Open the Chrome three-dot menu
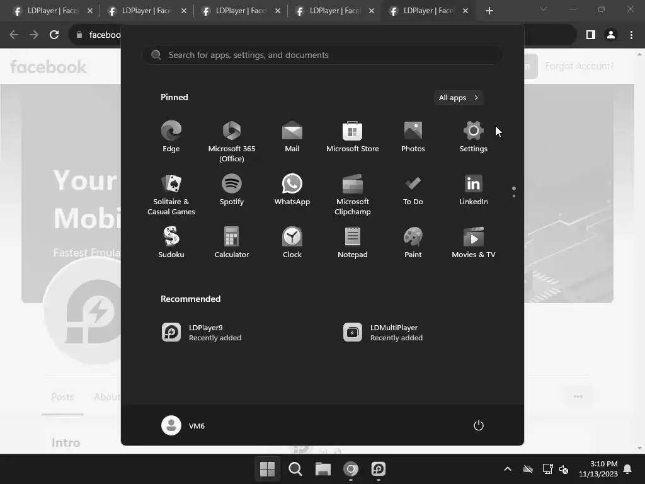645x484 pixels. (x=631, y=35)
